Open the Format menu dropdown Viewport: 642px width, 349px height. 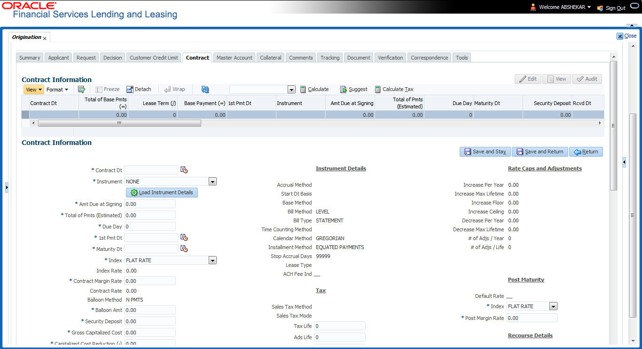(x=57, y=89)
